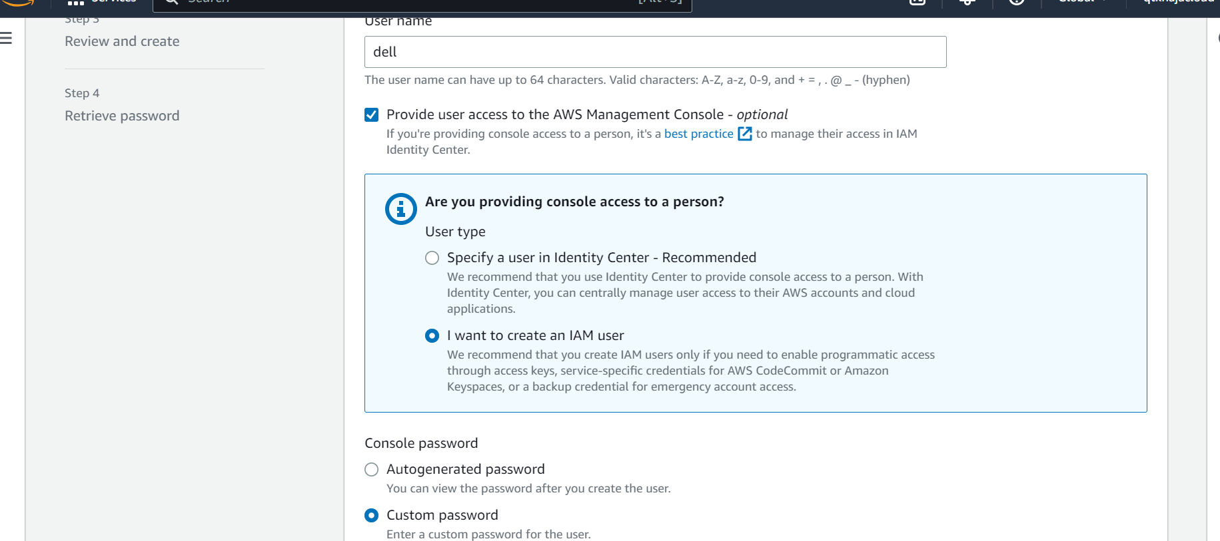
Task: Expand the Global region dropdown
Action: 1082,3
